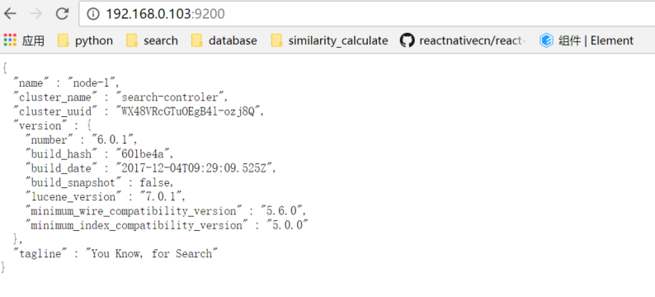Image resolution: width=655 pixels, height=297 pixels.
Task: Click the tagline 'You Know, for Search' text
Action: (152, 253)
